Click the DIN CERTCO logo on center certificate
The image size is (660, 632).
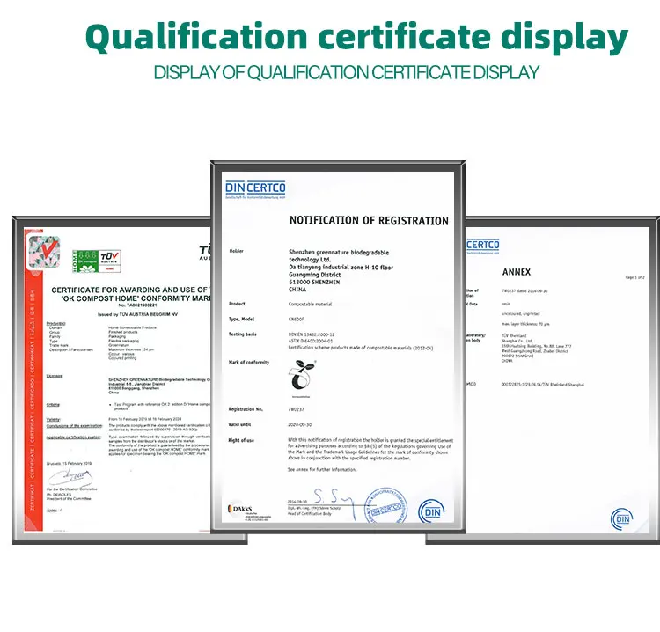[x=255, y=189]
